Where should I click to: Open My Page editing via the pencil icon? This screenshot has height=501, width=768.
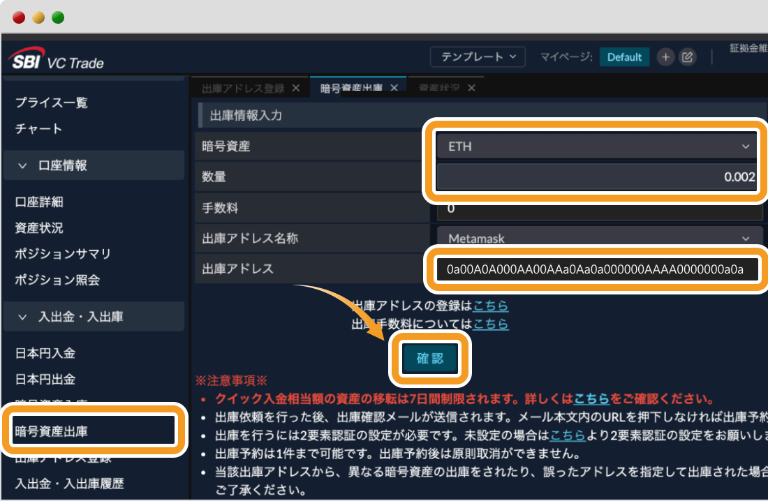(687, 57)
